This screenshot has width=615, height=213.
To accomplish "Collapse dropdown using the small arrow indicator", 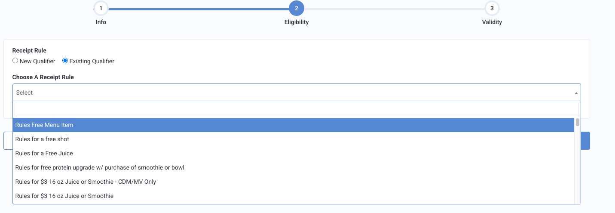I will (x=576, y=93).
